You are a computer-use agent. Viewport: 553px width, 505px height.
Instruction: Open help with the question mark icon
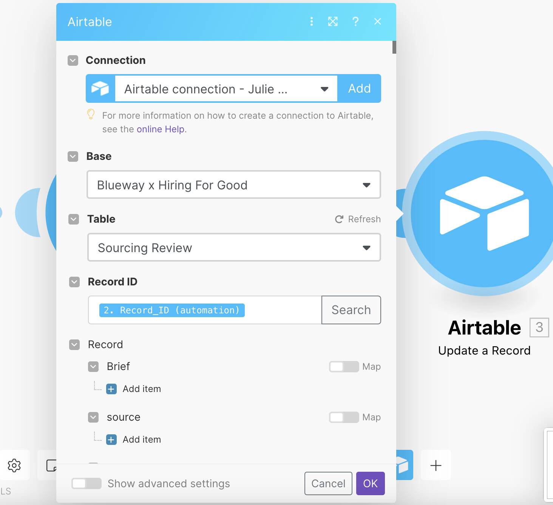[x=355, y=22]
